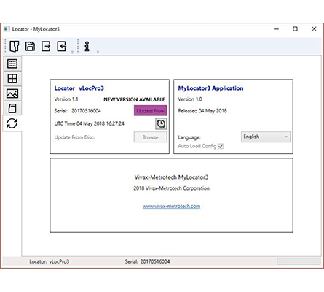The height and width of the screenshot is (292, 324).
Task: Open the file icon in the toolbar
Action: pyautogui.click(x=15, y=46)
